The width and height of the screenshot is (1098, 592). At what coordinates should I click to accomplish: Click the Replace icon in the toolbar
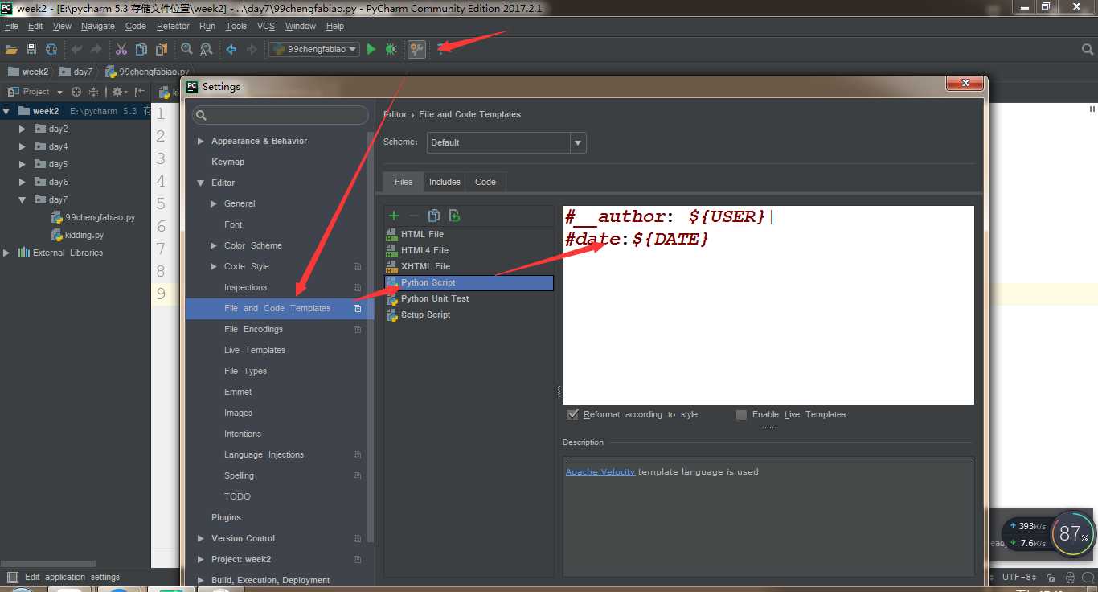[207, 49]
